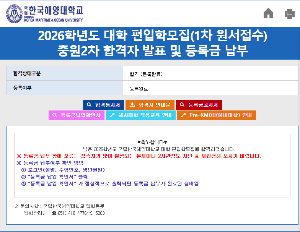Click magnifier icon on 합격통지서 button
Viewport: 300px width, 232px height.
click(x=89, y=105)
